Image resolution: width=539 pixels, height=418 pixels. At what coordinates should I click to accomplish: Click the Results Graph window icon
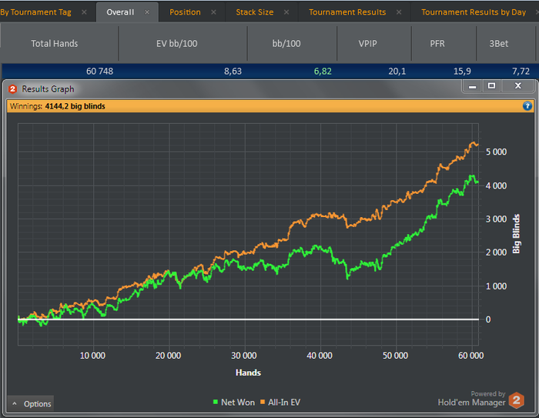(x=13, y=89)
